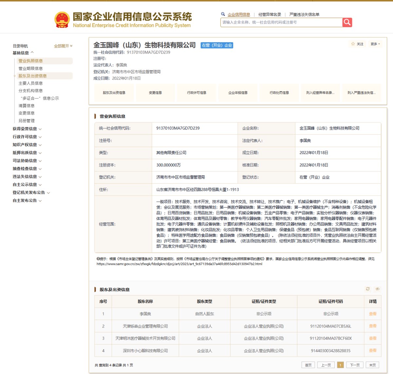Click the red search magnifier button
The height and width of the screenshot is (374, 393).
coord(347,22)
